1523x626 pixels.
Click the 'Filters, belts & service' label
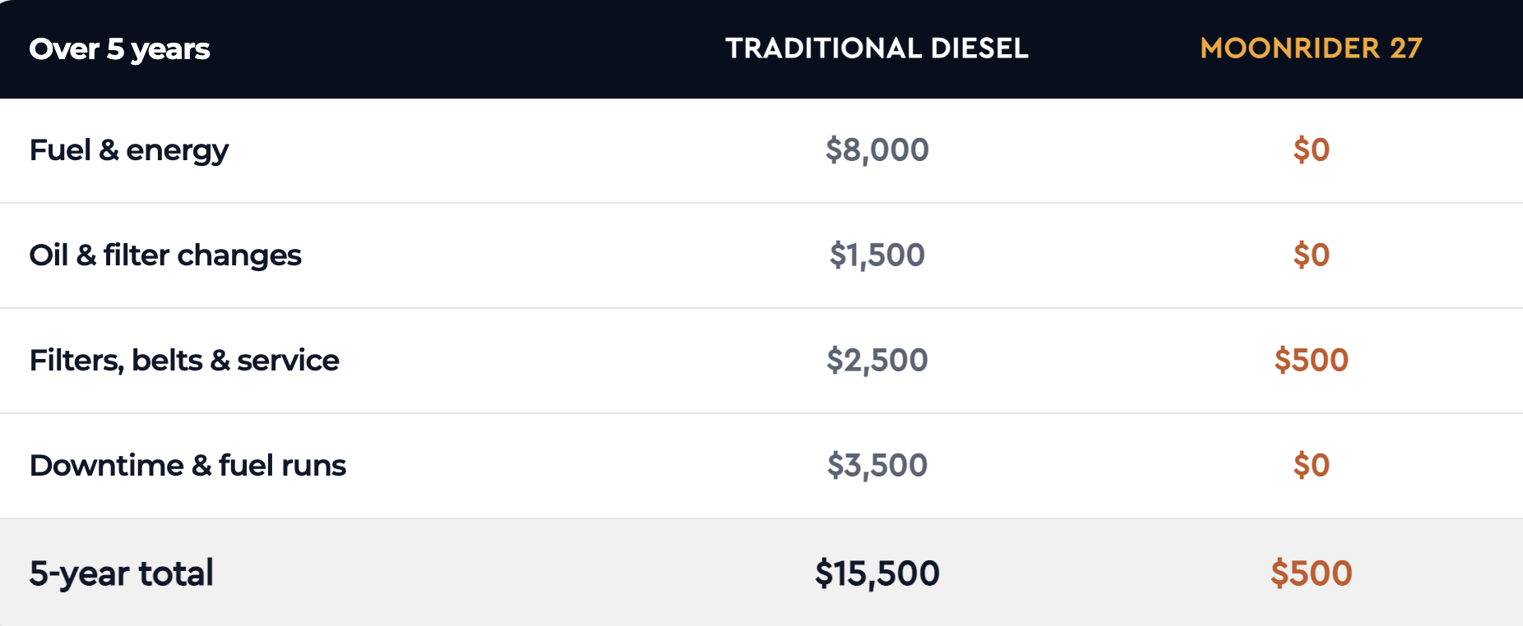coord(184,361)
